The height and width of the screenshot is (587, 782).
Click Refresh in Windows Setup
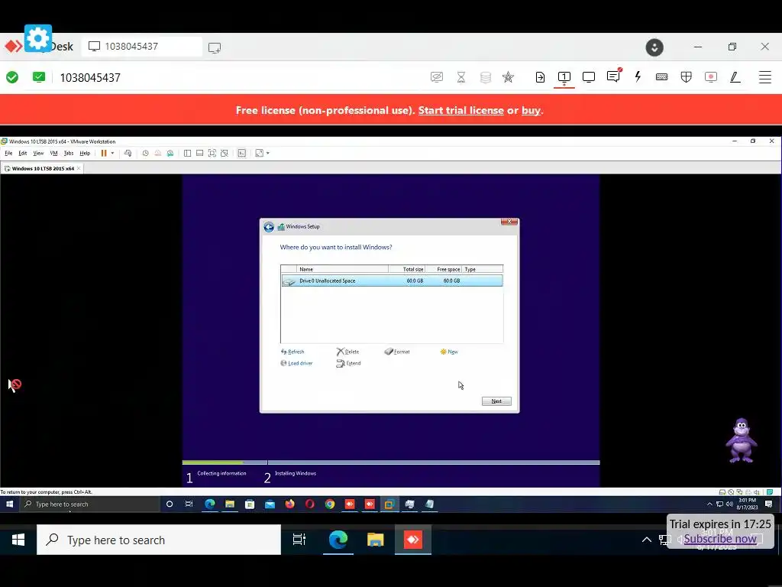pos(292,352)
